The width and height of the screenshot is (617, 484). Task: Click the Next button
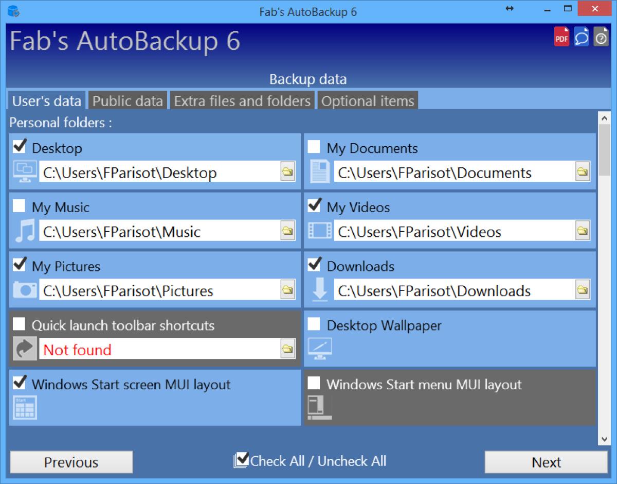click(x=546, y=462)
